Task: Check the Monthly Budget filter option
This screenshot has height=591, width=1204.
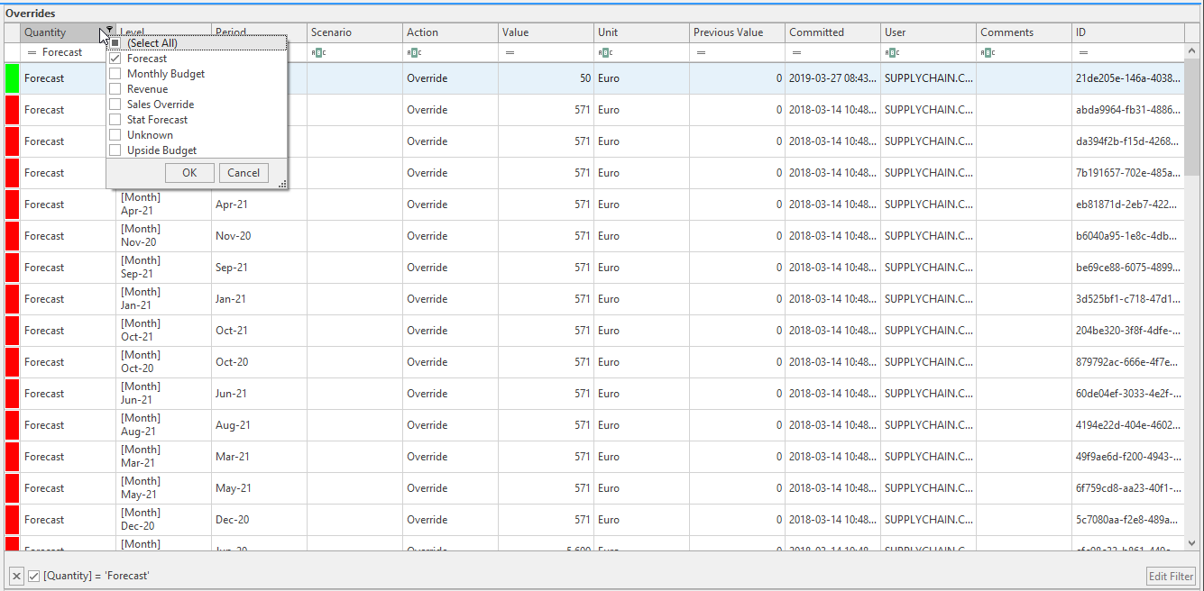Action: tap(115, 74)
